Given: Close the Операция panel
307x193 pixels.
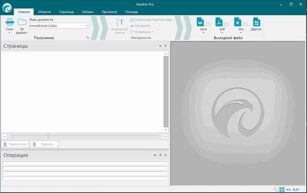Looking at the screenshot, I should 165,155.
